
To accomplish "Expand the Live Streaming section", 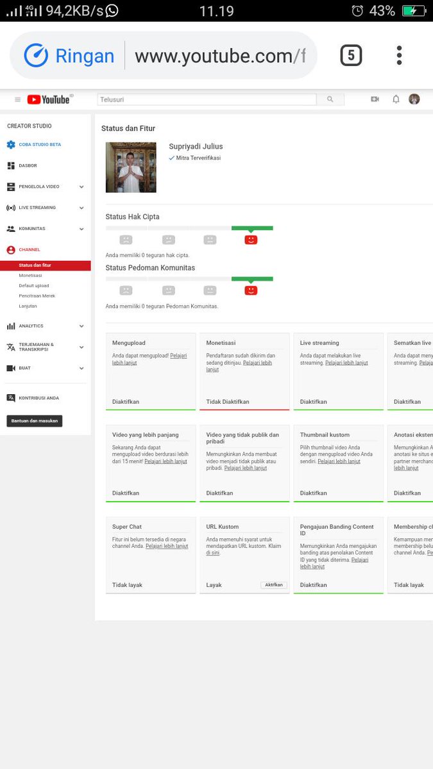I will pos(81,208).
